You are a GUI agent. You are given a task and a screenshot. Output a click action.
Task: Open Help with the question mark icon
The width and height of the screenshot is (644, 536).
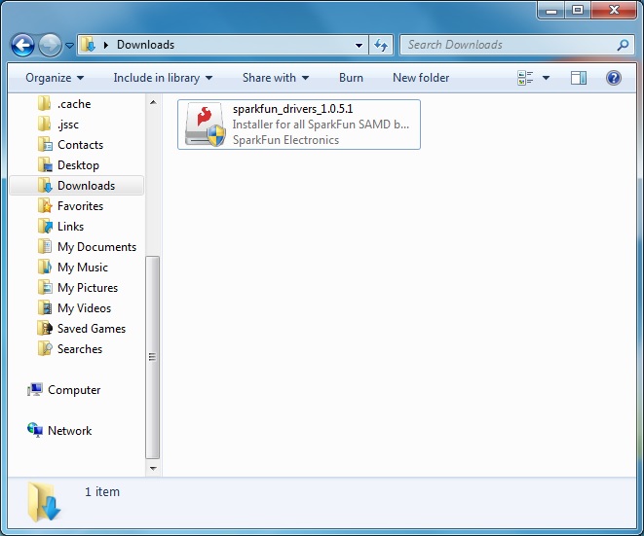click(614, 78)
